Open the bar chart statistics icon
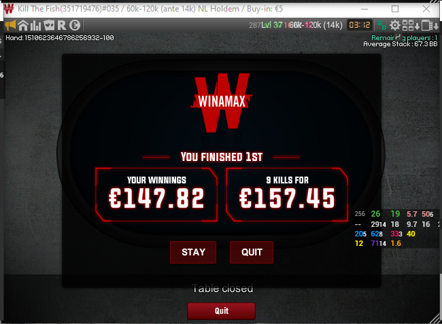The image size is (442, 324). pos(36,25)
